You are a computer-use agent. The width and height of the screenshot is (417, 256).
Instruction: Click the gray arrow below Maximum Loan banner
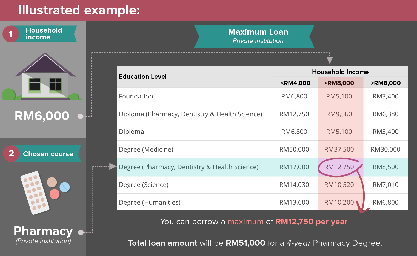tap(330, 60)
